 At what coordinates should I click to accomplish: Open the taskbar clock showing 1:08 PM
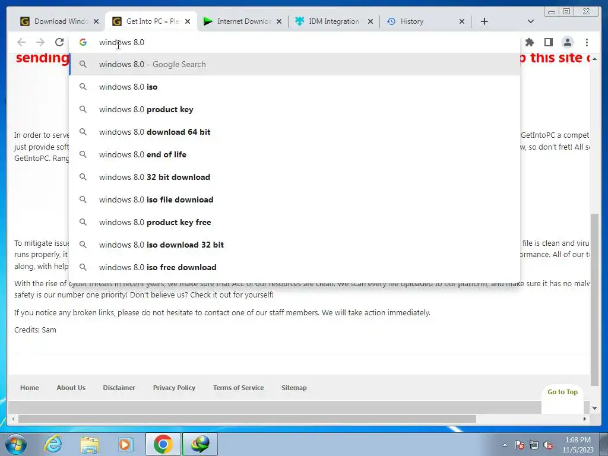tap(578, 445)
